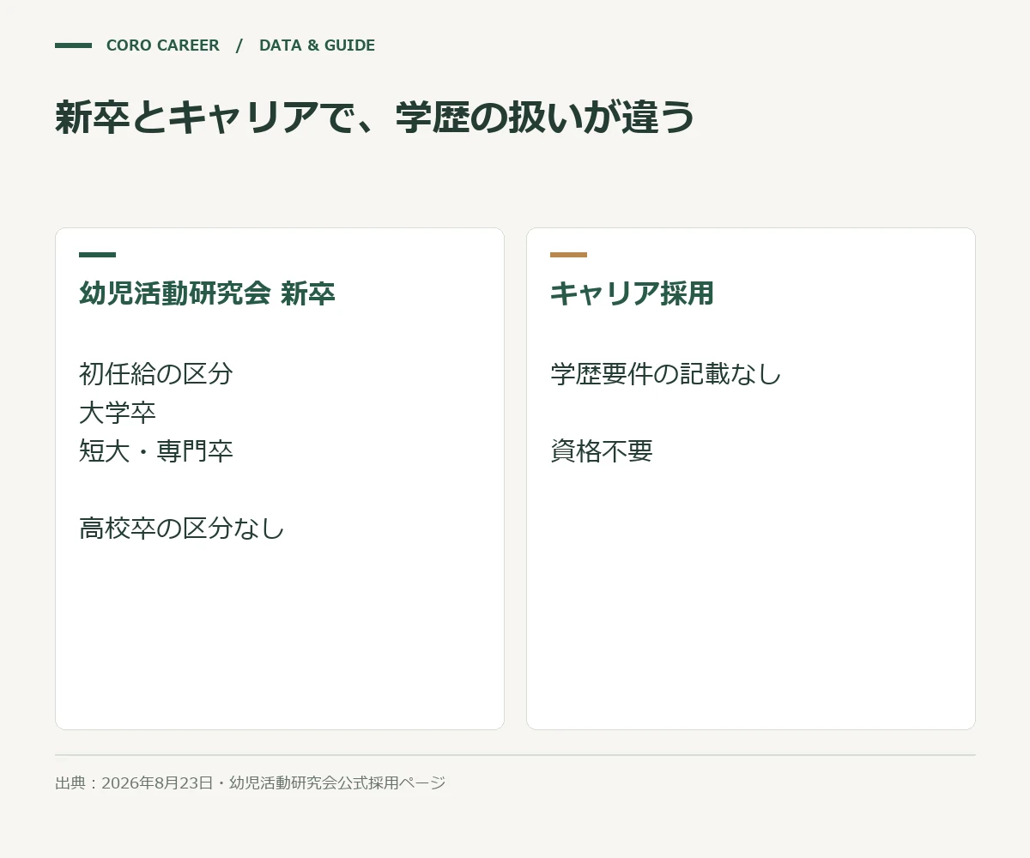This screenshot has height=858, width=1030.
Task: Click the line 資格不要
Action: 602,450
